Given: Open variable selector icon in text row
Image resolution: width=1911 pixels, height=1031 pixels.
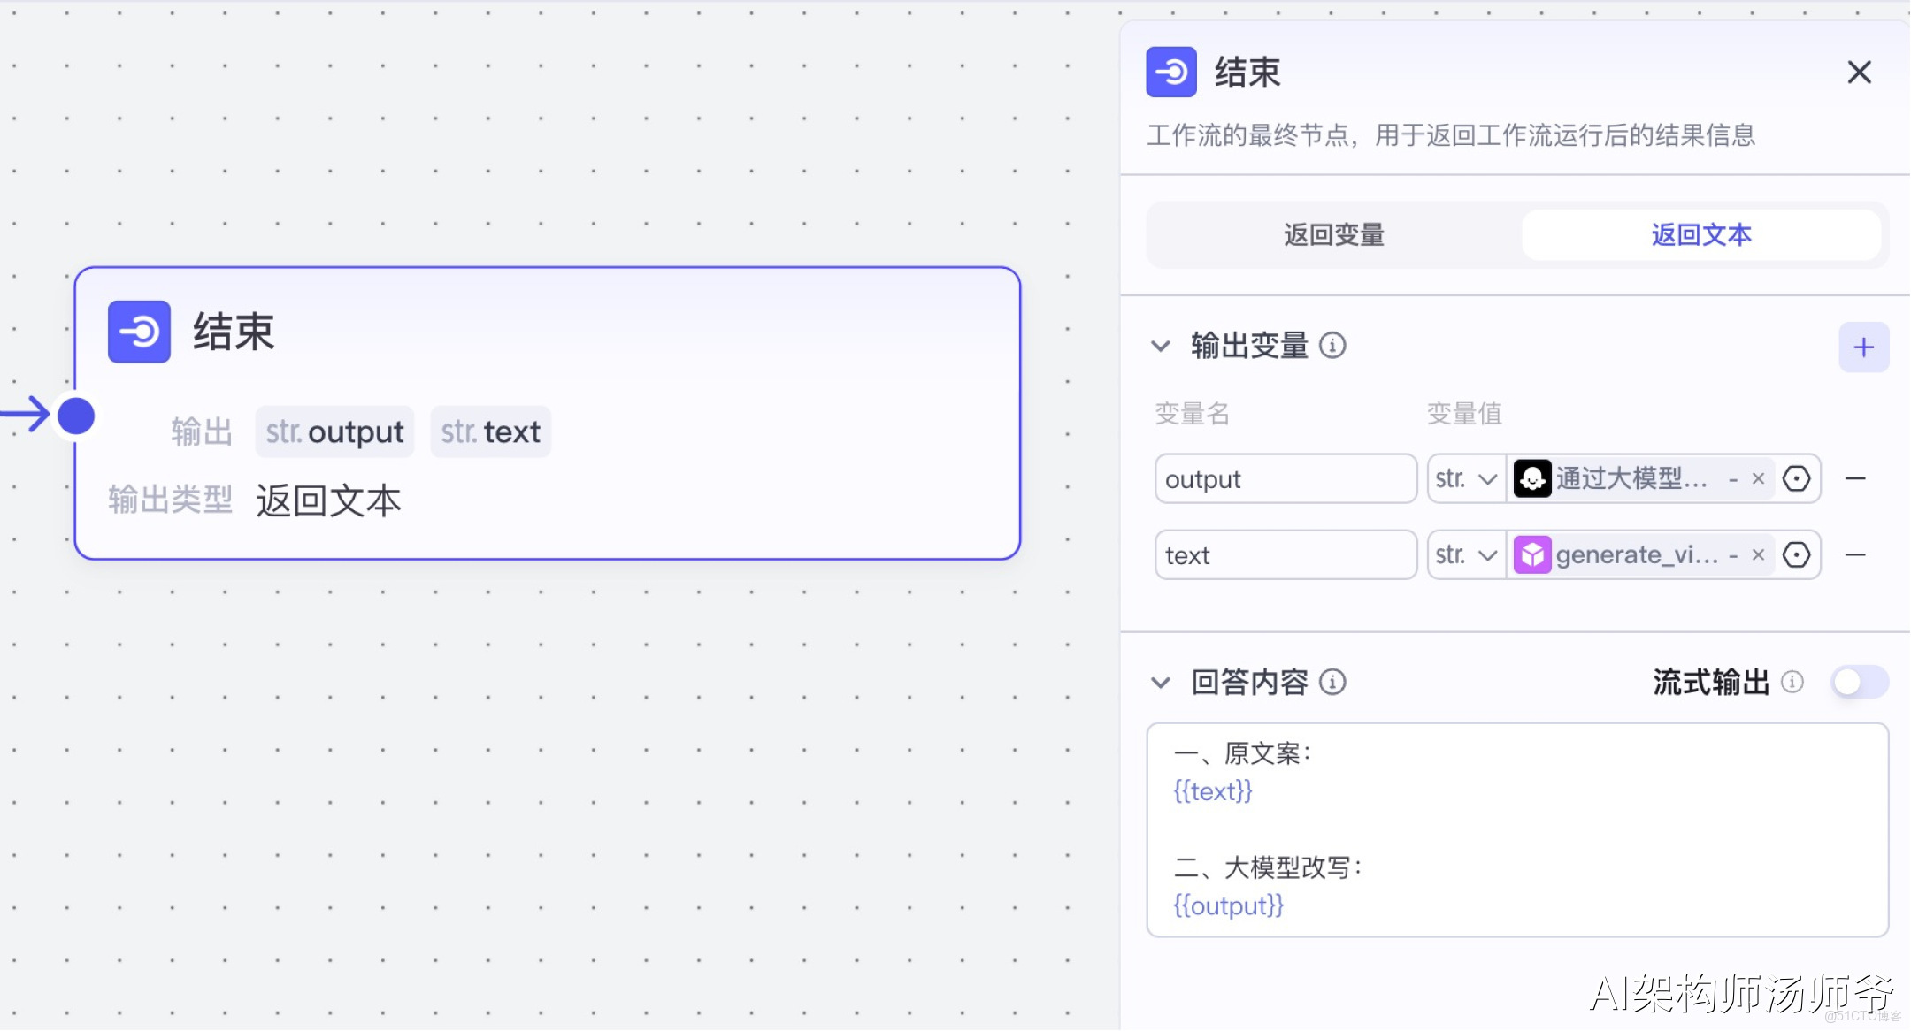Looking at the screenshot, I should click(x=1796, y=555).
